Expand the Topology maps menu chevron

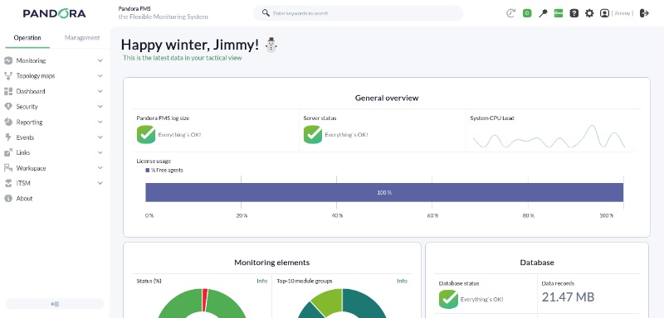click(x=100, y=76)
